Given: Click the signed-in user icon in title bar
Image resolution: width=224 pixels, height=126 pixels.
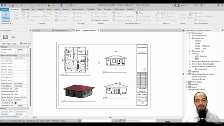Looking at the screenshot, I should (x=179, y=6).
